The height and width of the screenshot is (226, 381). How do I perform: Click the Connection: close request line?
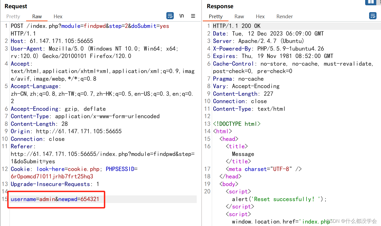coord(37,139)
